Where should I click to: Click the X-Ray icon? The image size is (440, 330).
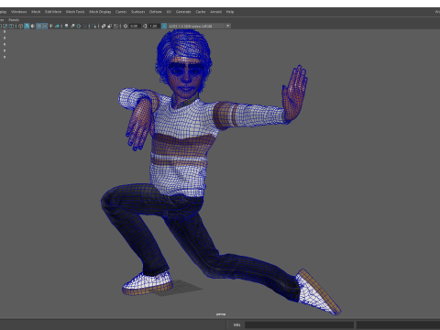pyautogui.click(x=104, y=26)
